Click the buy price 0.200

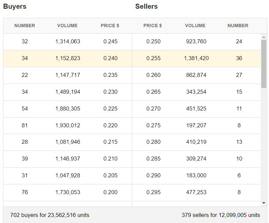click(x=110, y=192)
